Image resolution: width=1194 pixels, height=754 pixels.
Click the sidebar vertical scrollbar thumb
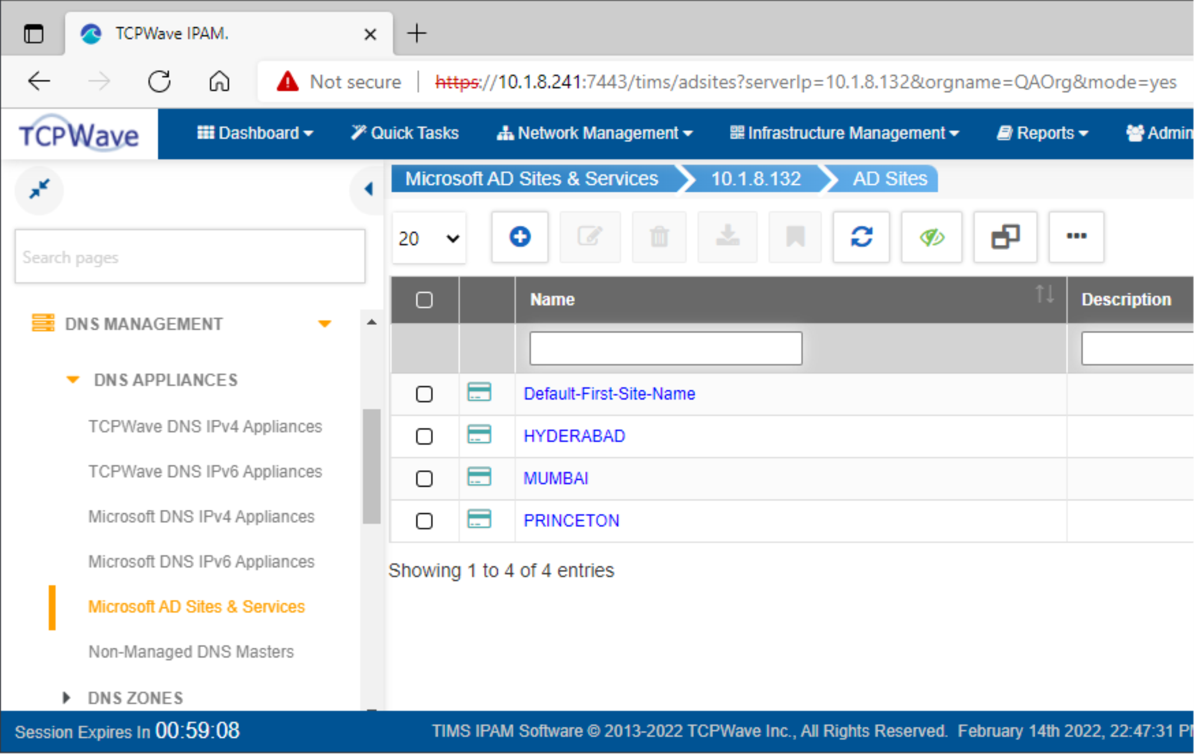click(372, 466)
